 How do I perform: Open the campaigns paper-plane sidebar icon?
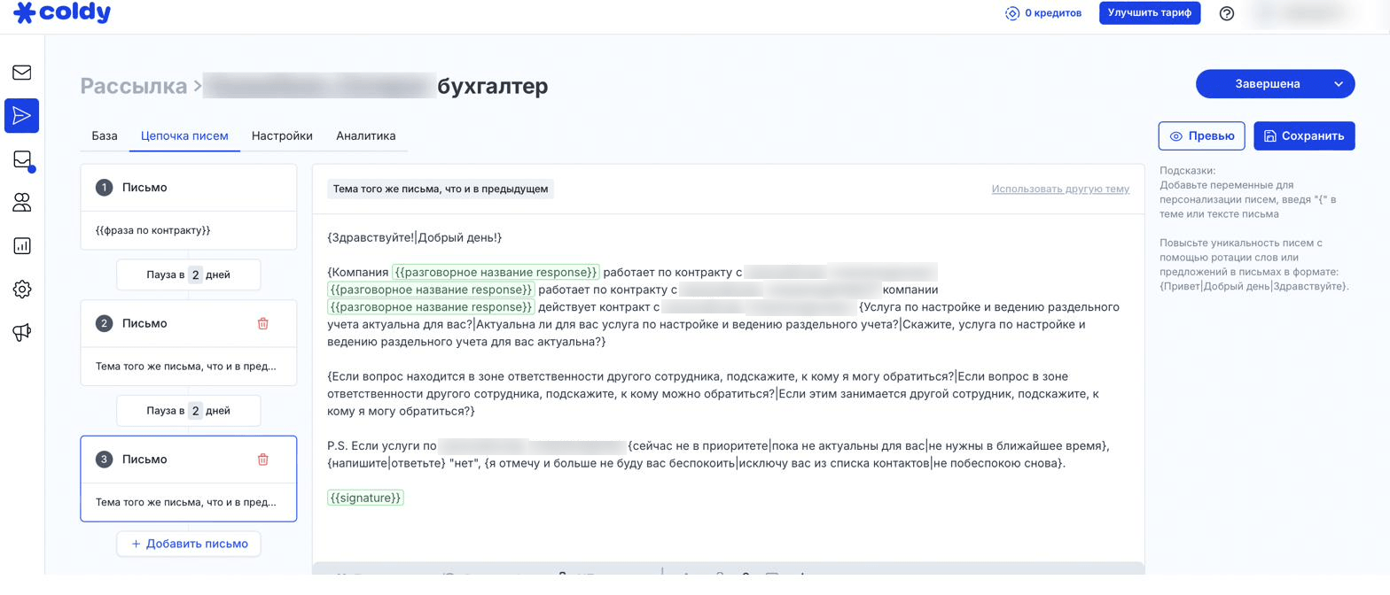pos(22,116)
